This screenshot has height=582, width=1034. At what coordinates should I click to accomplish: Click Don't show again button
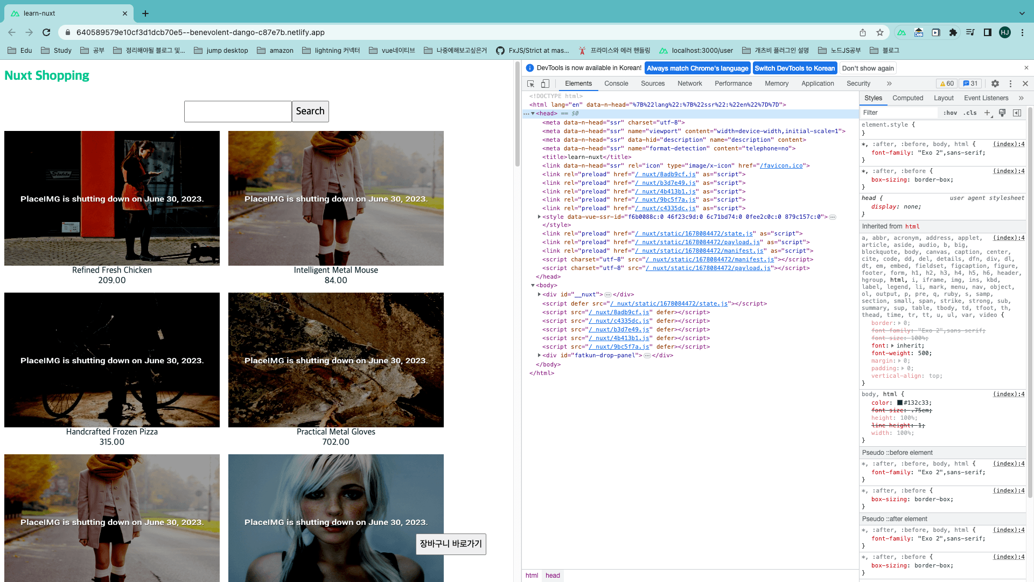(x=868, y=68)
